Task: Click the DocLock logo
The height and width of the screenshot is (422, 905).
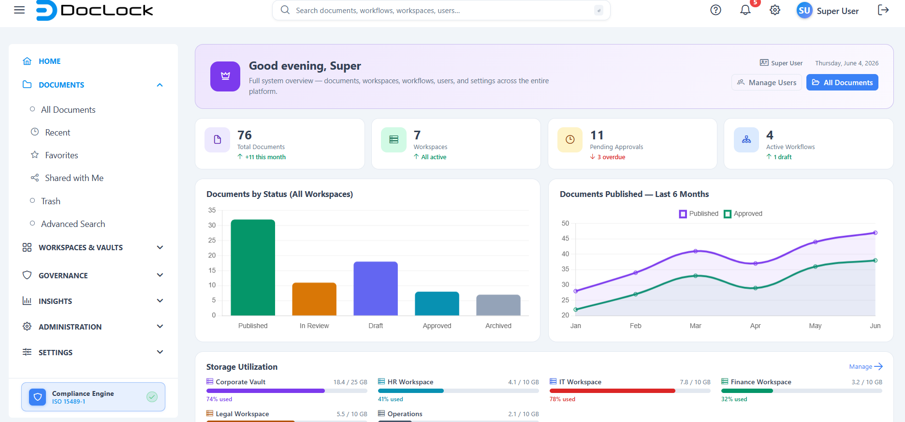Action: (x=95, y=10)
